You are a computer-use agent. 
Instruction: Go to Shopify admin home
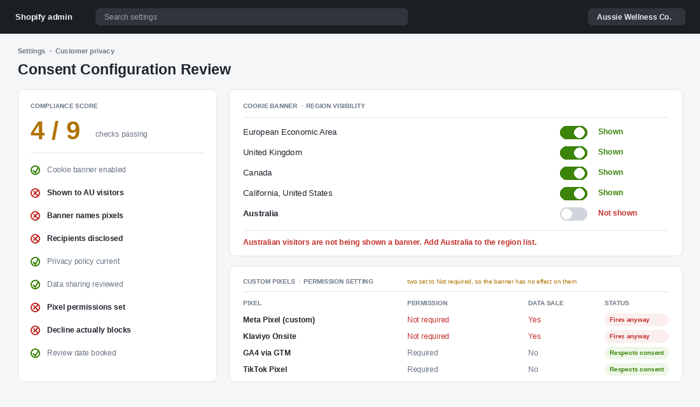44,17
